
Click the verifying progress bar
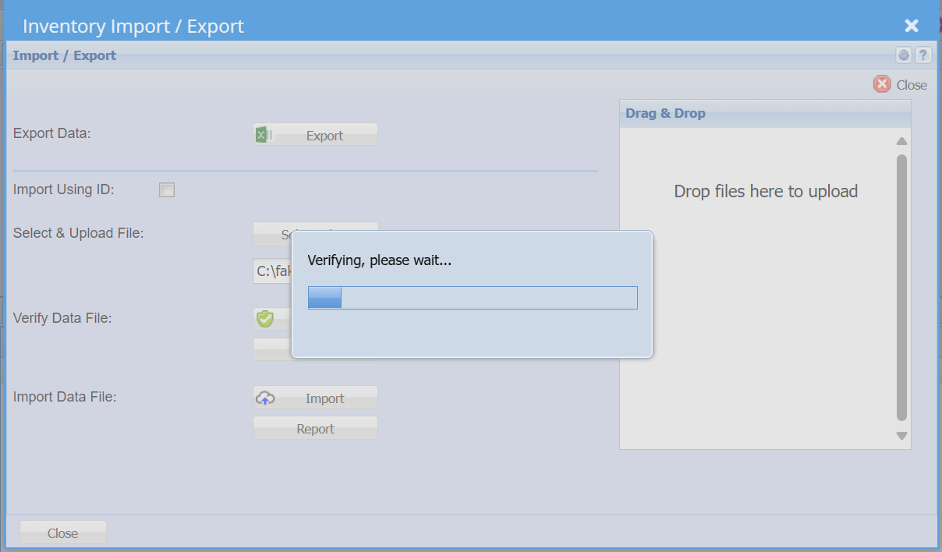473,298
